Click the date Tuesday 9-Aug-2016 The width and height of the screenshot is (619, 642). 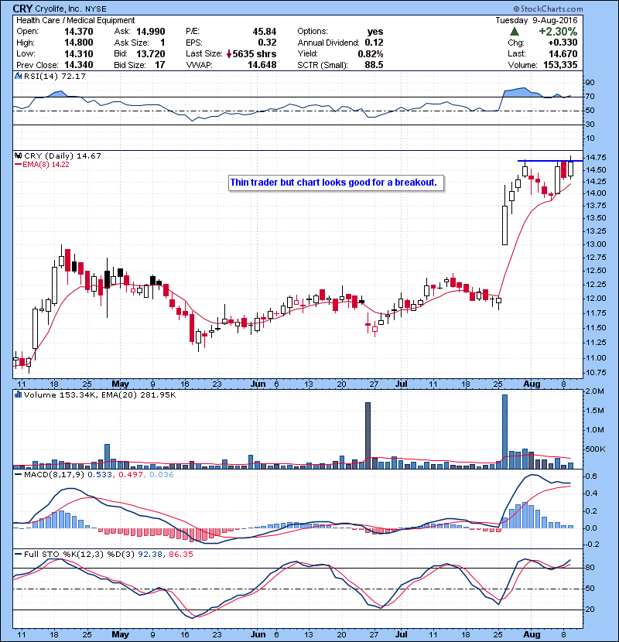(x=536, y=20)
